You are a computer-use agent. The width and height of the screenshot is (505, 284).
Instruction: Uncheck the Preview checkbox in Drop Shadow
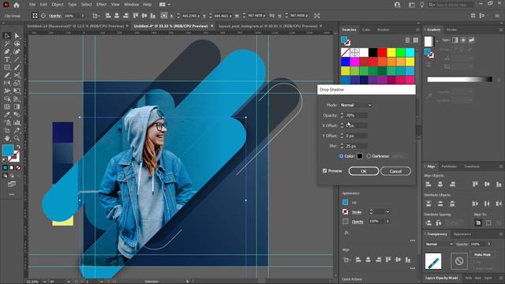tap(324, 170)
